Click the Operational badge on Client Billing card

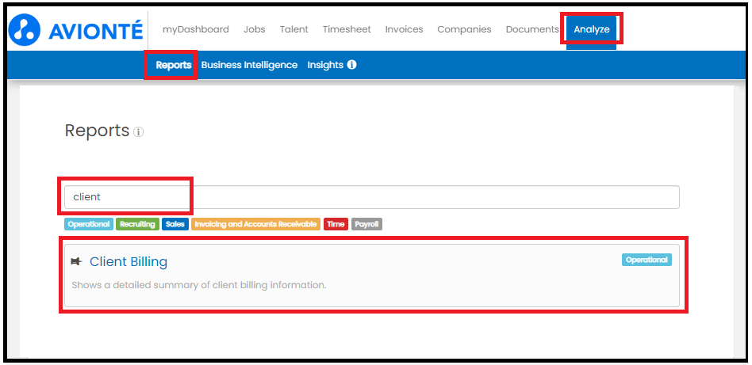(646, 260)
